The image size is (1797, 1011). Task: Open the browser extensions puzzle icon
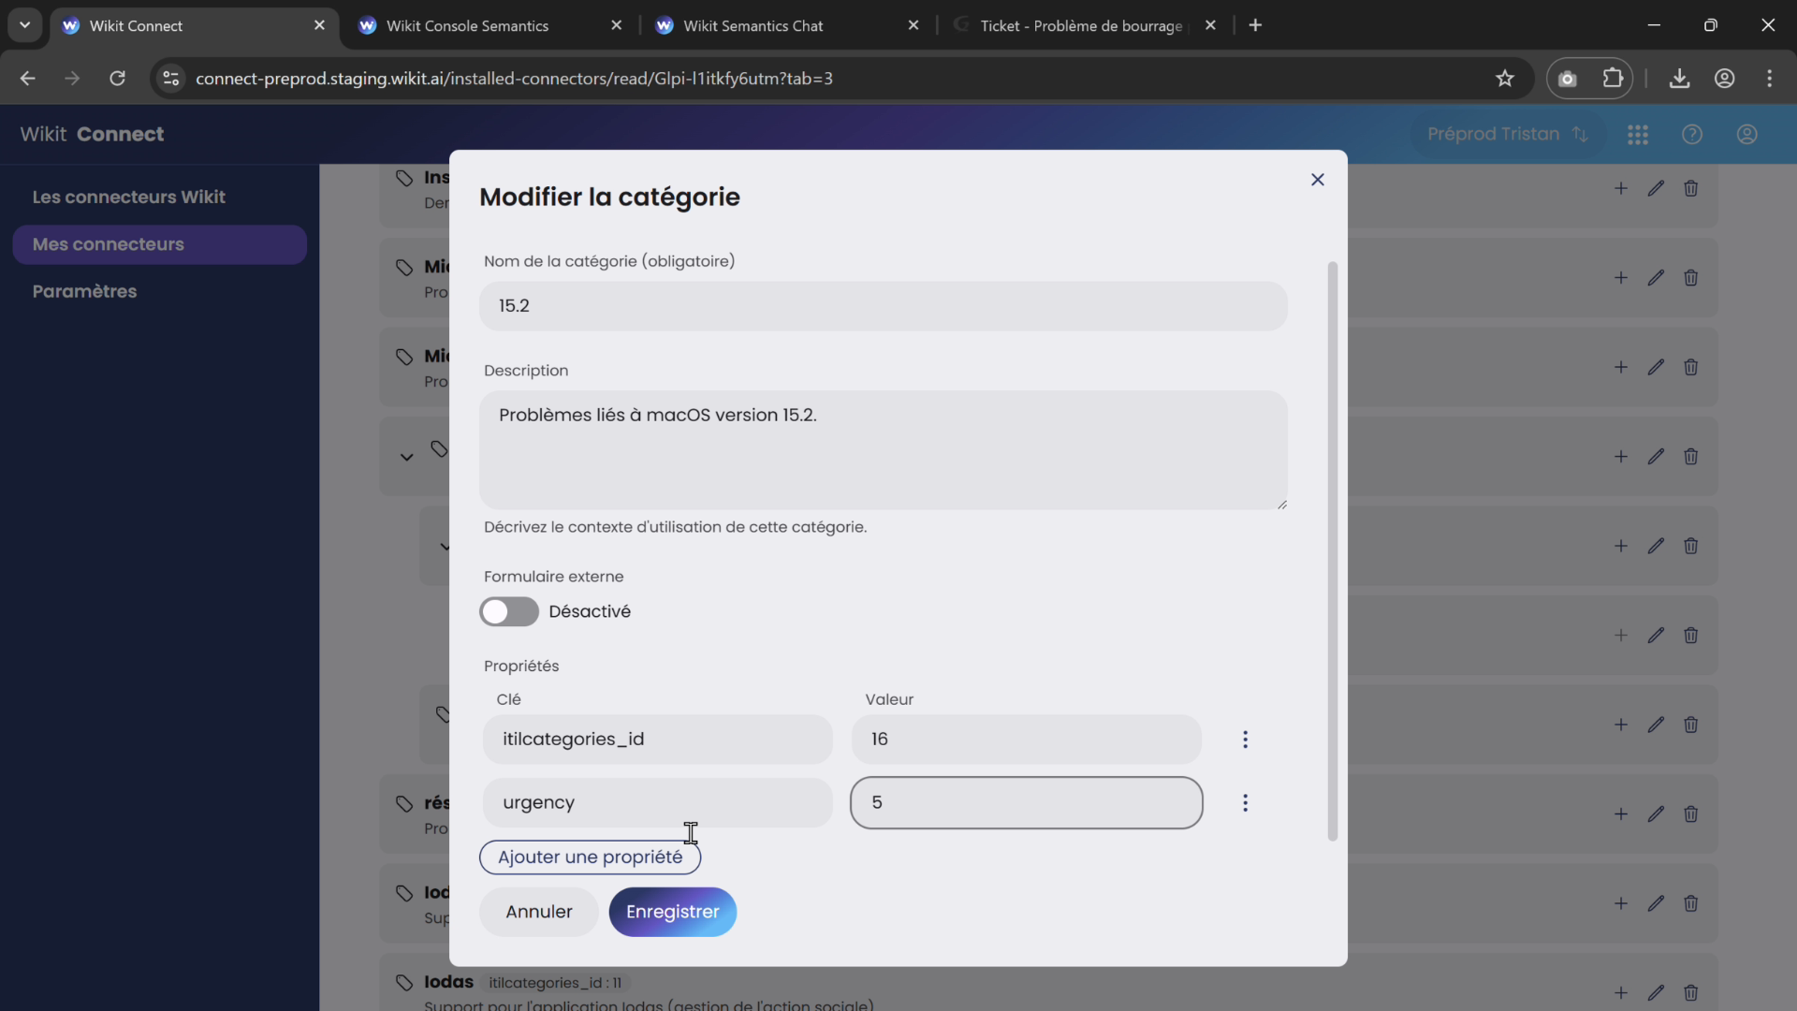(x=1613, y=79)
